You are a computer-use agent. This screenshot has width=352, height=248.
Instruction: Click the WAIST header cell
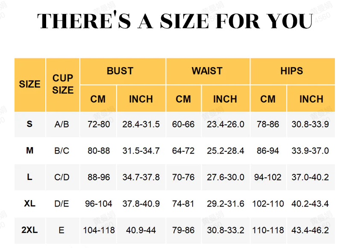[207, 71]
